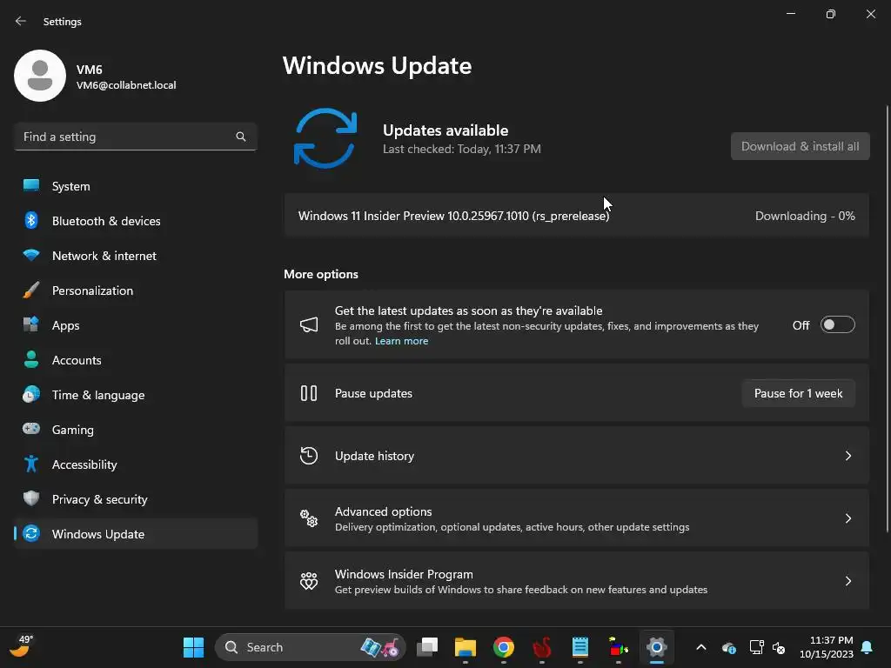Viewport: 891px width, 668px height.
Task: Open the Notepad taskbar icon
Action: (x=580, y=647)
